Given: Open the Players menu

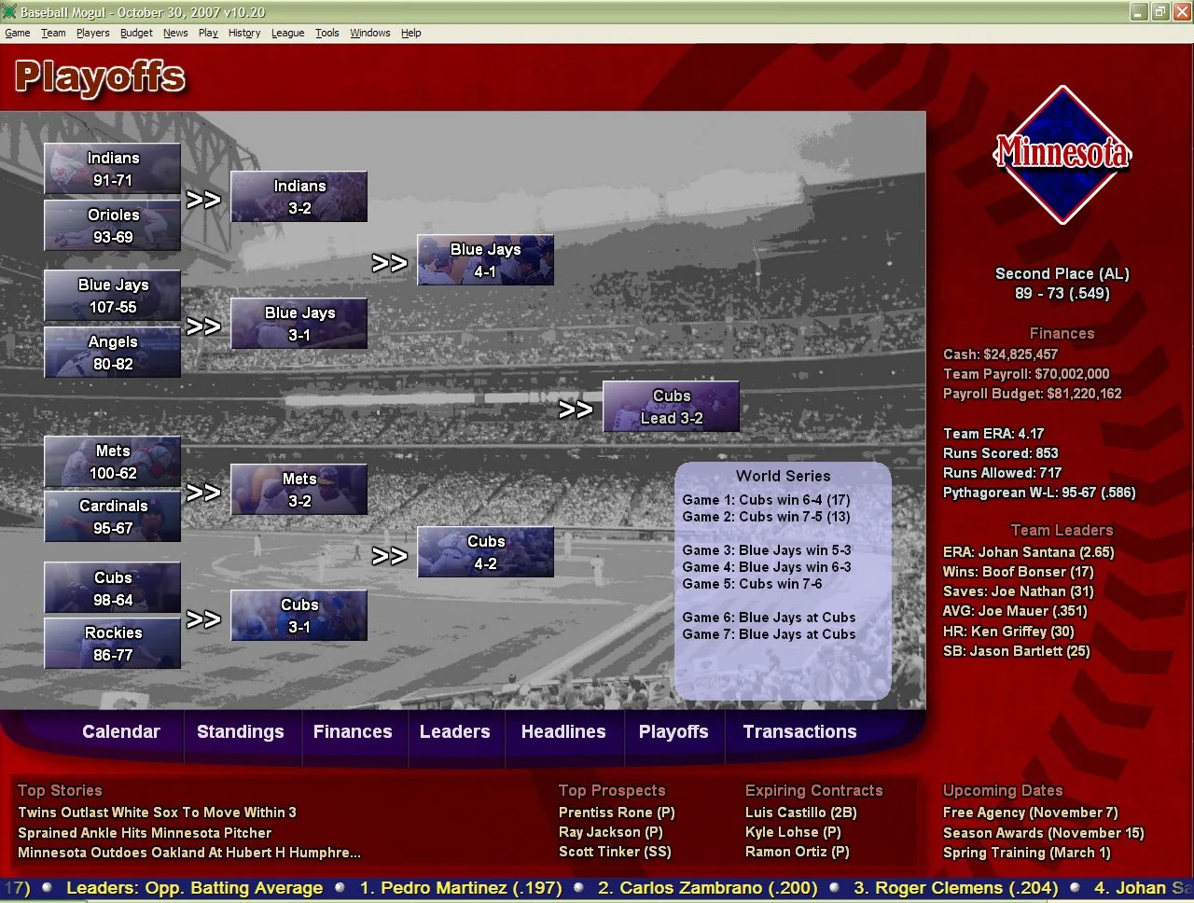Looking at the screenshot, I should [x=92, y=33].
